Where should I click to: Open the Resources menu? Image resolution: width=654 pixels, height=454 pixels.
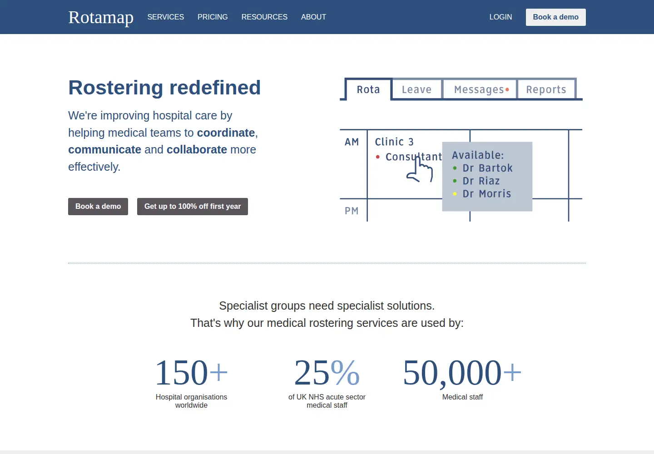pos(264,17)
